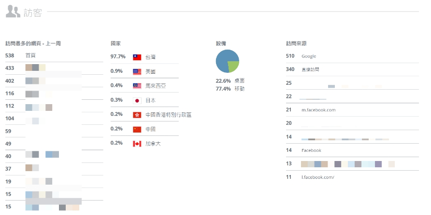
Task: Click the 19 page view count
Action: tap(8, 182)
